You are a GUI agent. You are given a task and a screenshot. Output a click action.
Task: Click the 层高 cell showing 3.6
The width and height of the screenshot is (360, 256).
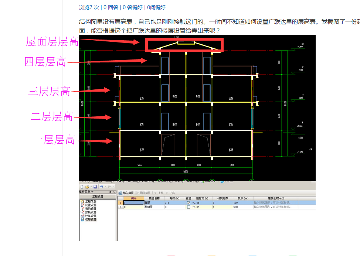pyautogui.click(x=174, y=203)
